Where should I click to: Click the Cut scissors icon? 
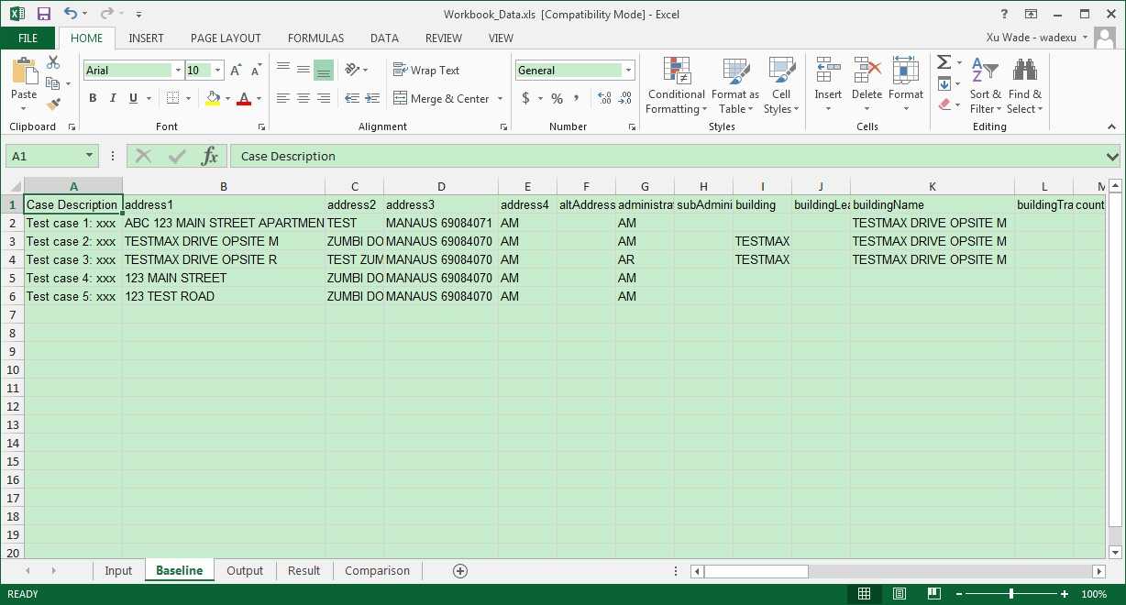coord(53,62)
